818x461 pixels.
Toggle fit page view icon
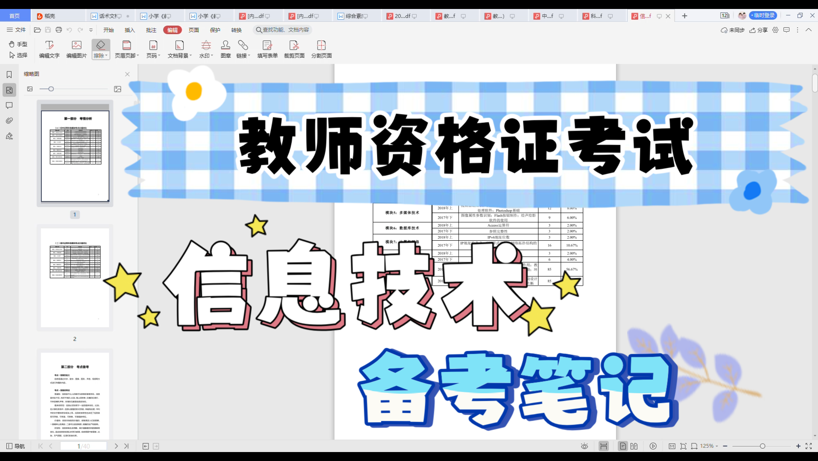tap(683, 446)
